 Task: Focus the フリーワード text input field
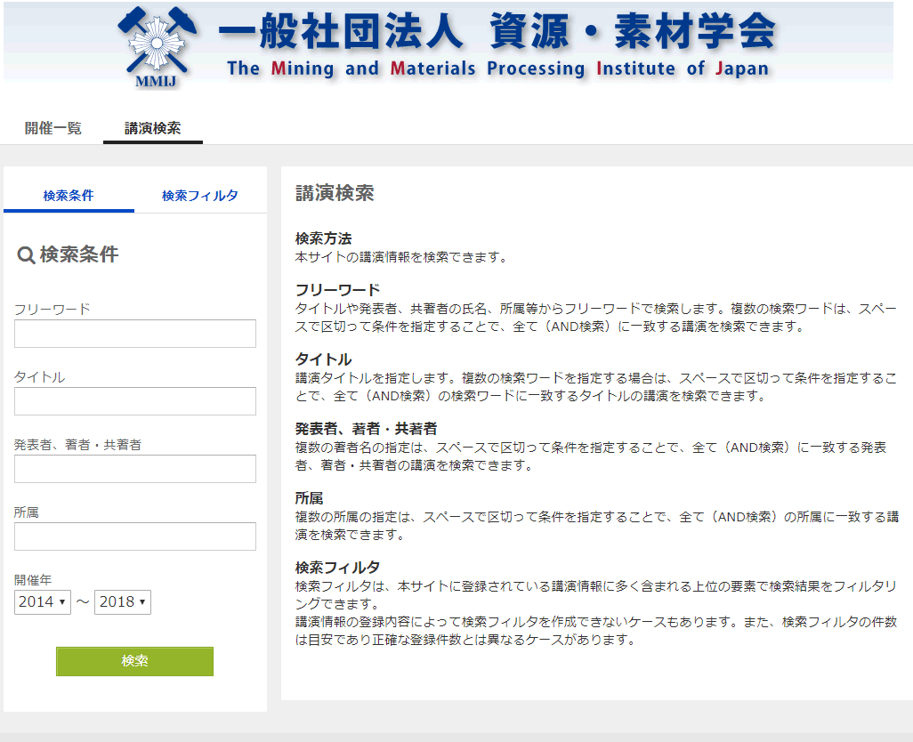135,334
